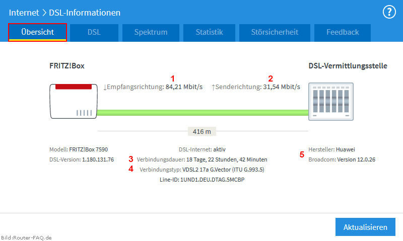Image resolution: width=403 pixels, height=241 pixels.
Task: Open the Spektrum tab
Action: (151, 32)
